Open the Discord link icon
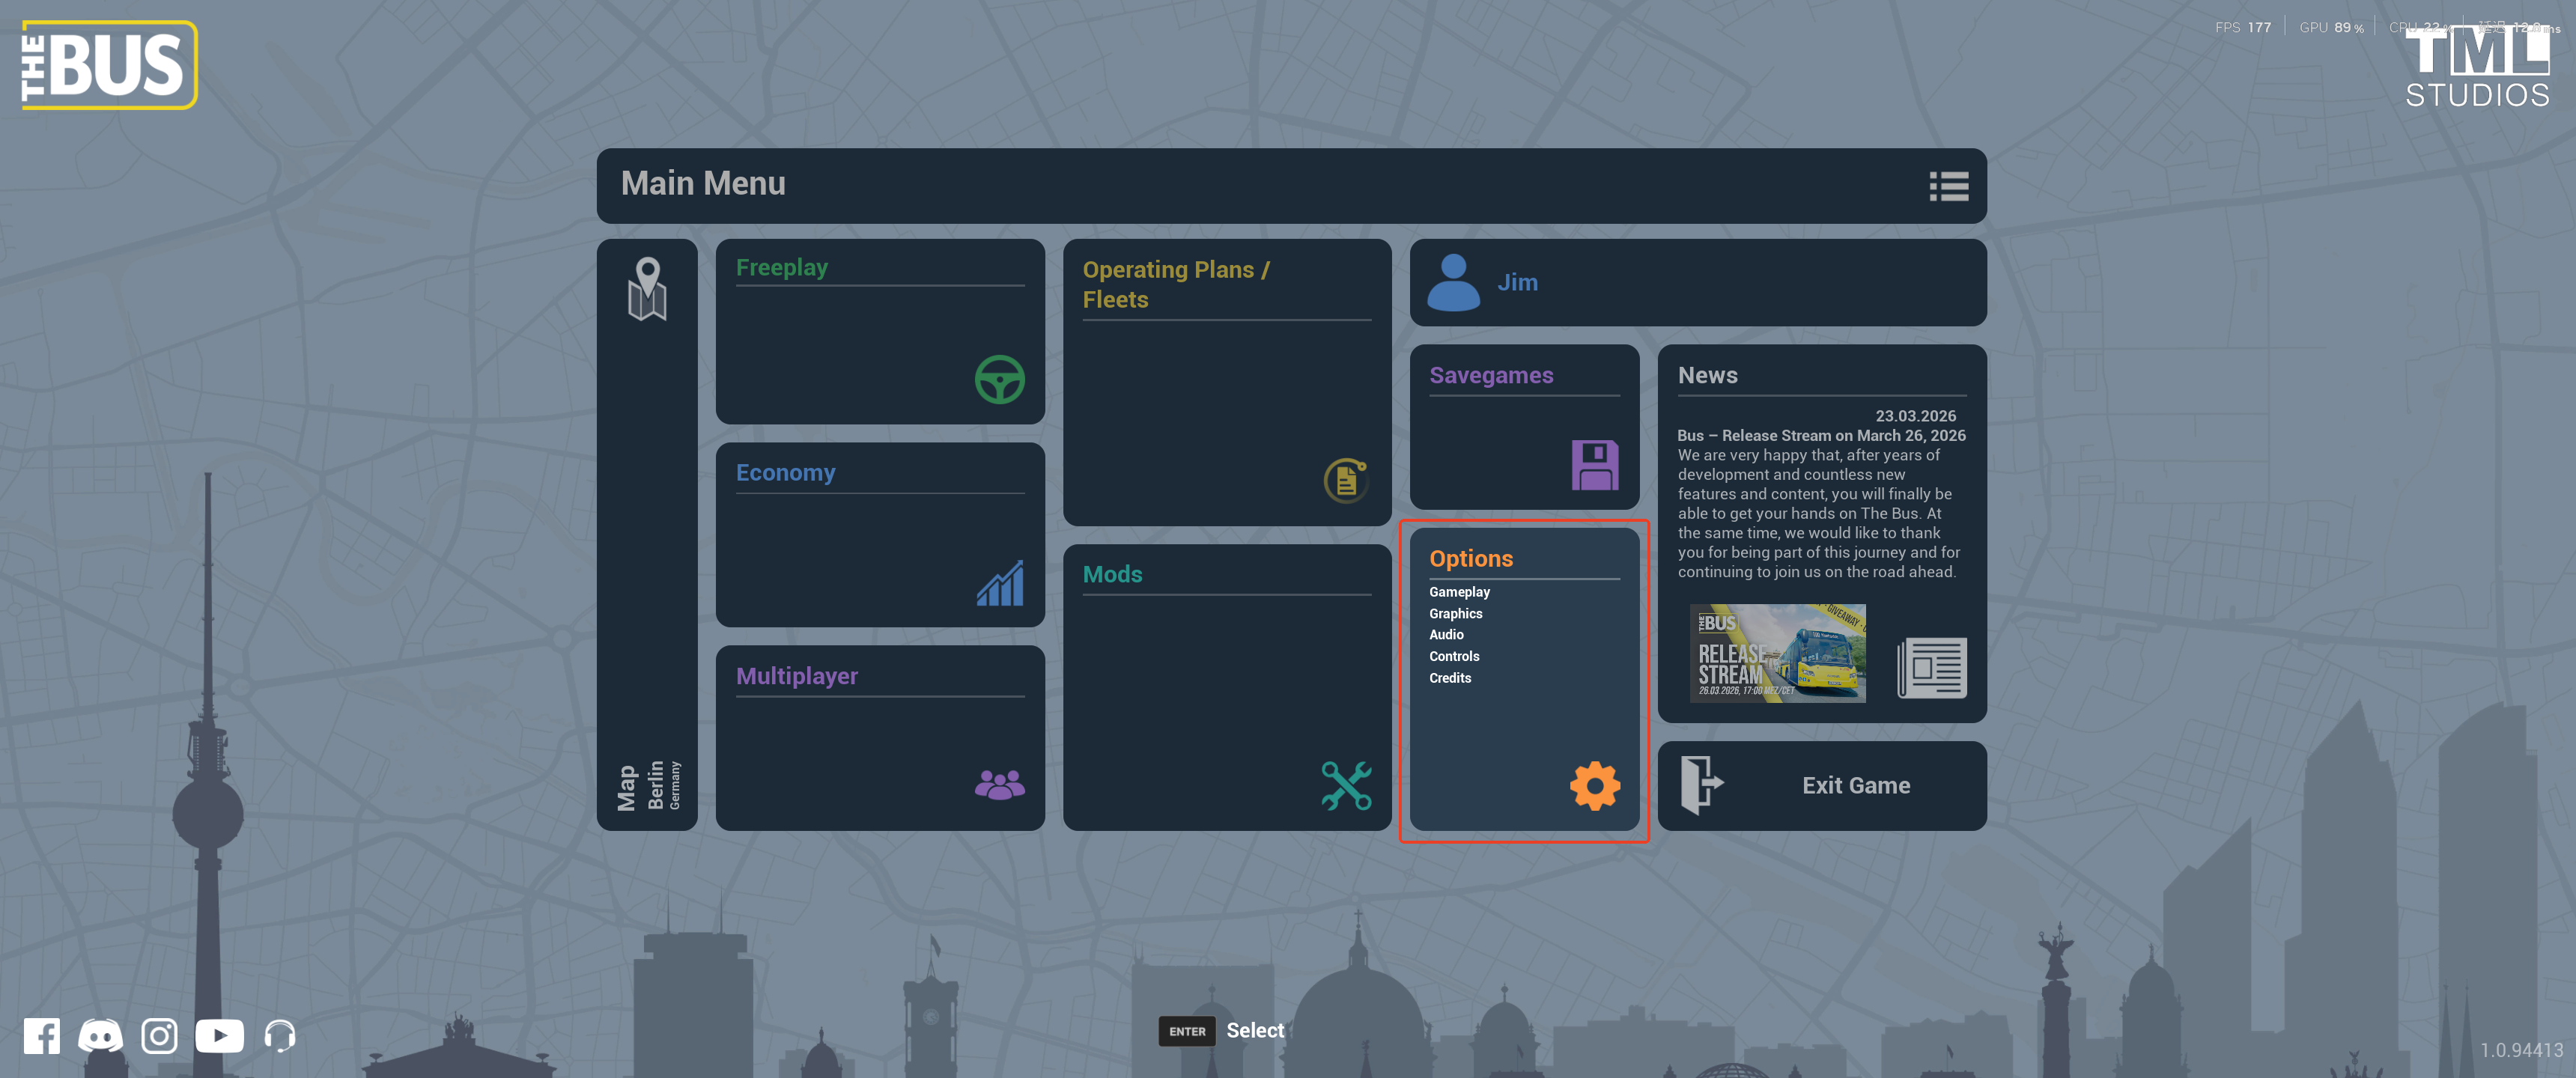This screenshot has height=1078, width=2576. pyautogui.click(x=100, y=1035)
